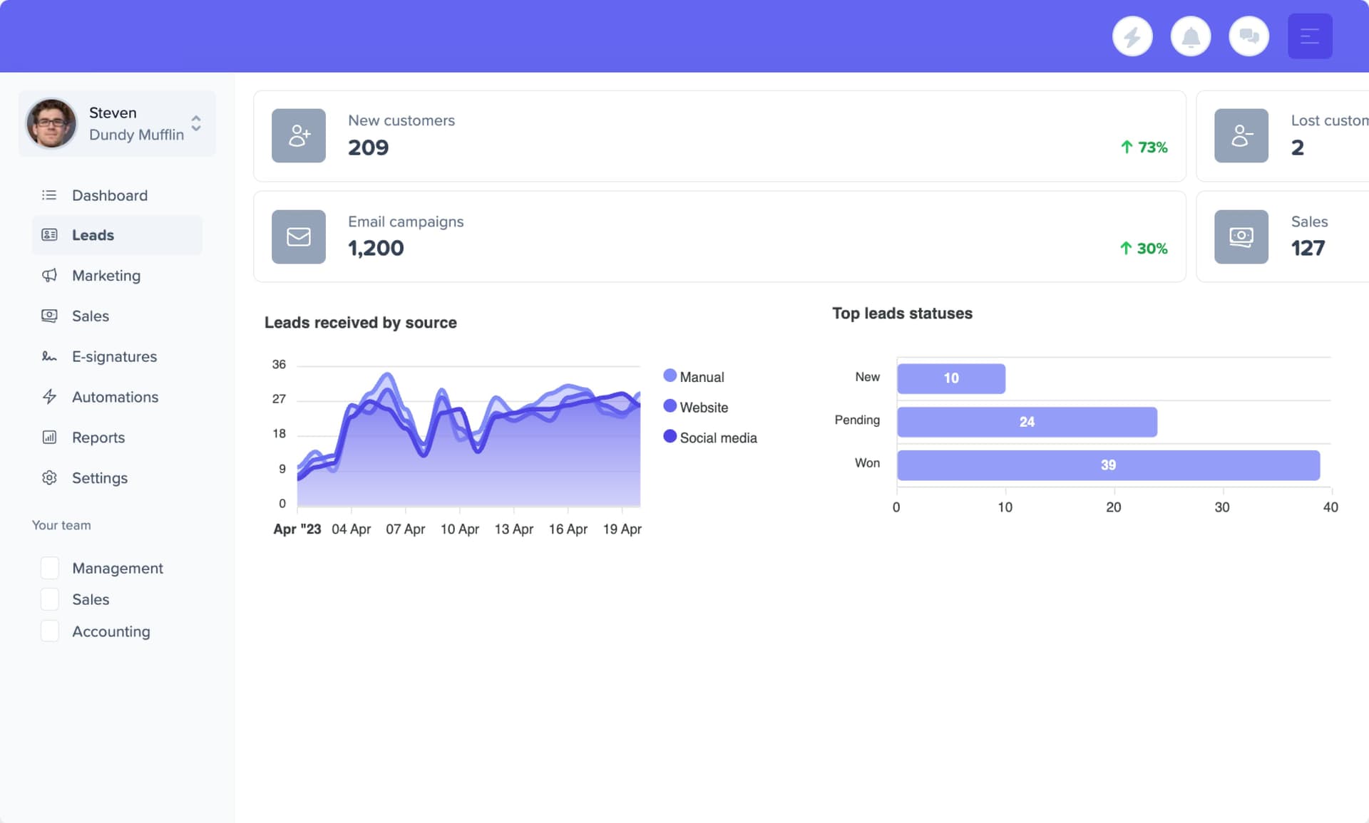The width and height of the screenshot is (1369, 823).
Task: Expand the Steven Dundy Mufflin profile switcher
Action: tap(195, 123)
